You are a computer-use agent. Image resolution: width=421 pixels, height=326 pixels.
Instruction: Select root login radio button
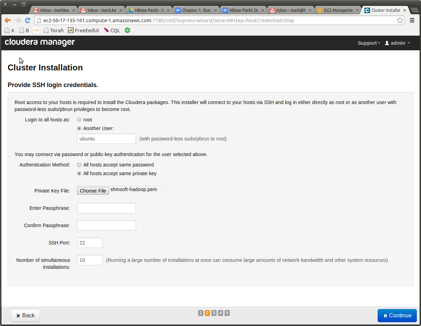point(79,120)
